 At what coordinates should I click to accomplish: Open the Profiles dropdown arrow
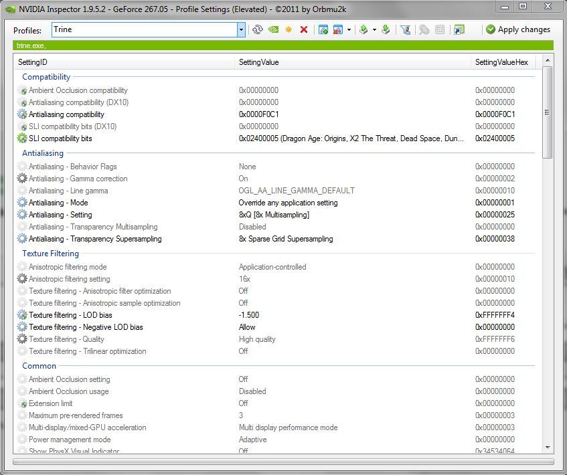241,30
